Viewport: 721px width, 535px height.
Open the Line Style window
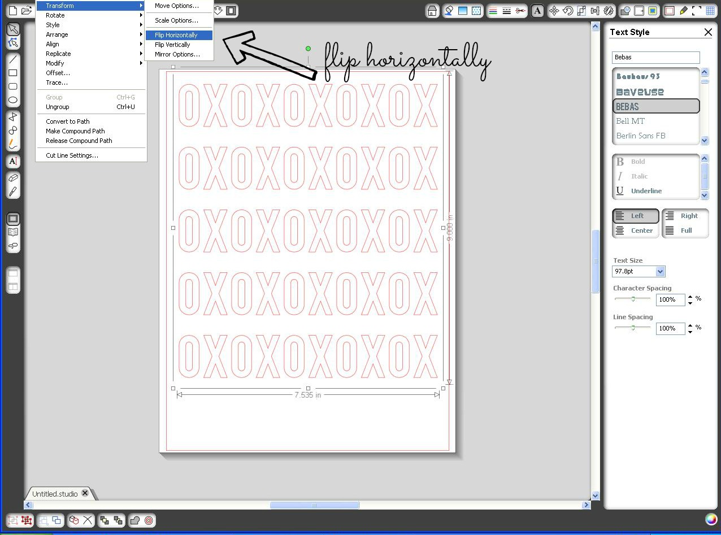[x=507, y=11]
